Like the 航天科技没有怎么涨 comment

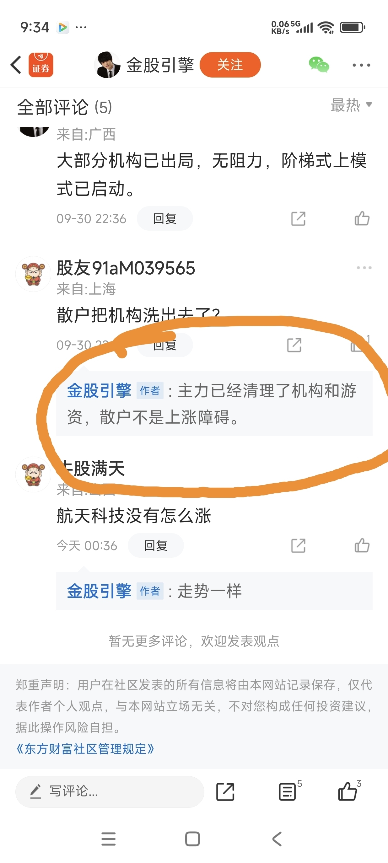tap(362, 545)
